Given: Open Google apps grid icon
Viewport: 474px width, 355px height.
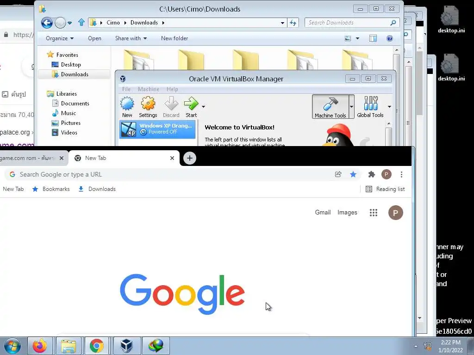Looking at the screenshot, I should 374,213.
